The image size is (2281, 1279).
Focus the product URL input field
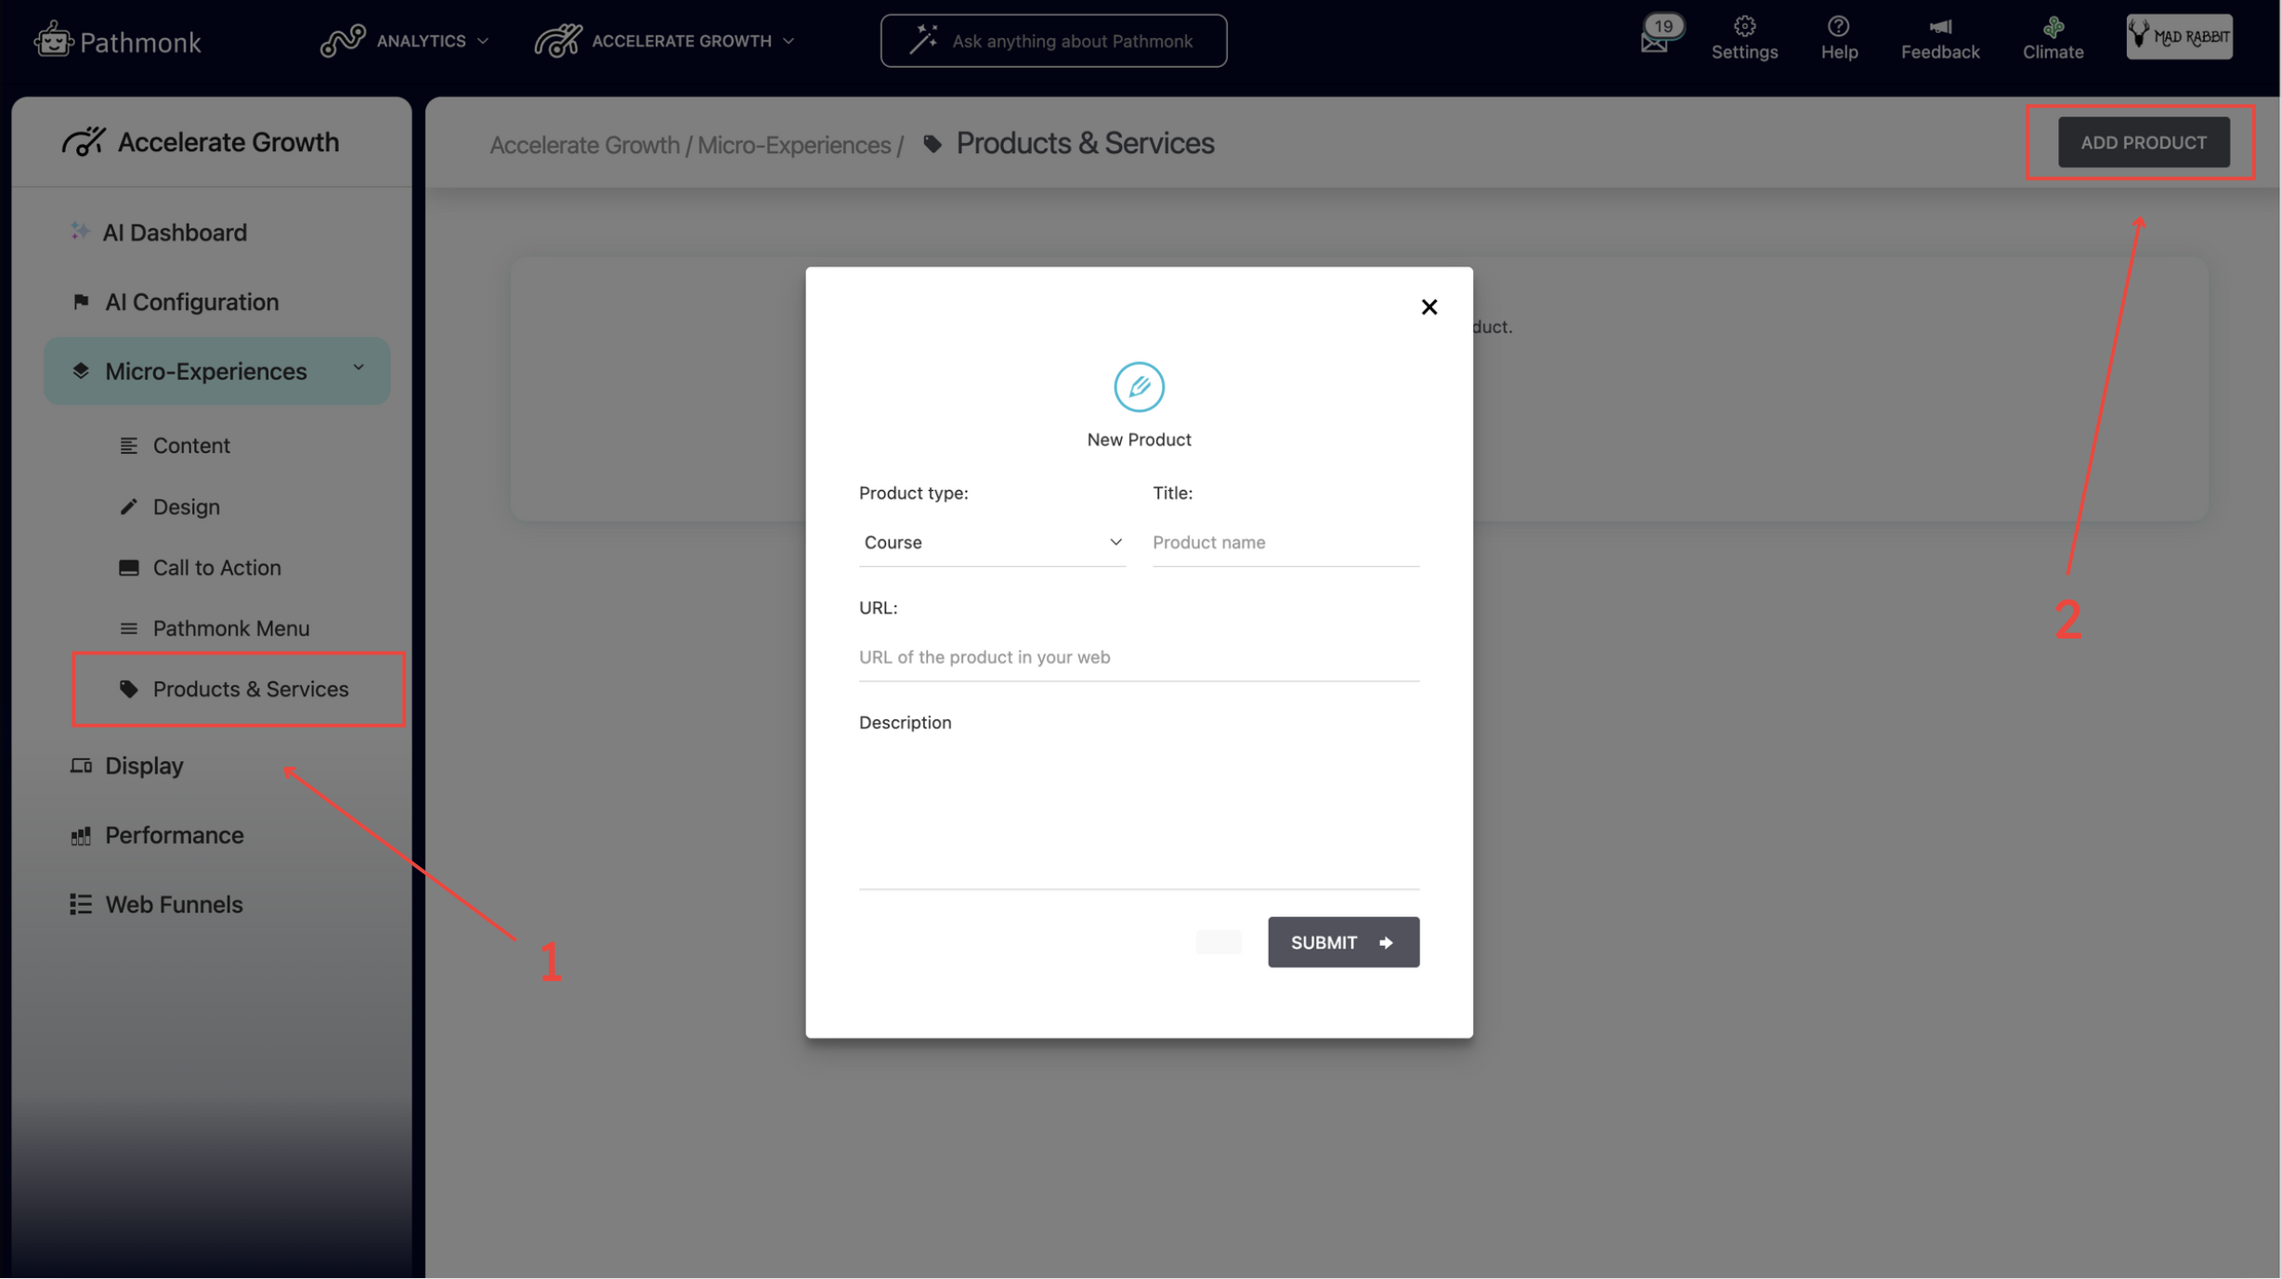point(1138,657)
